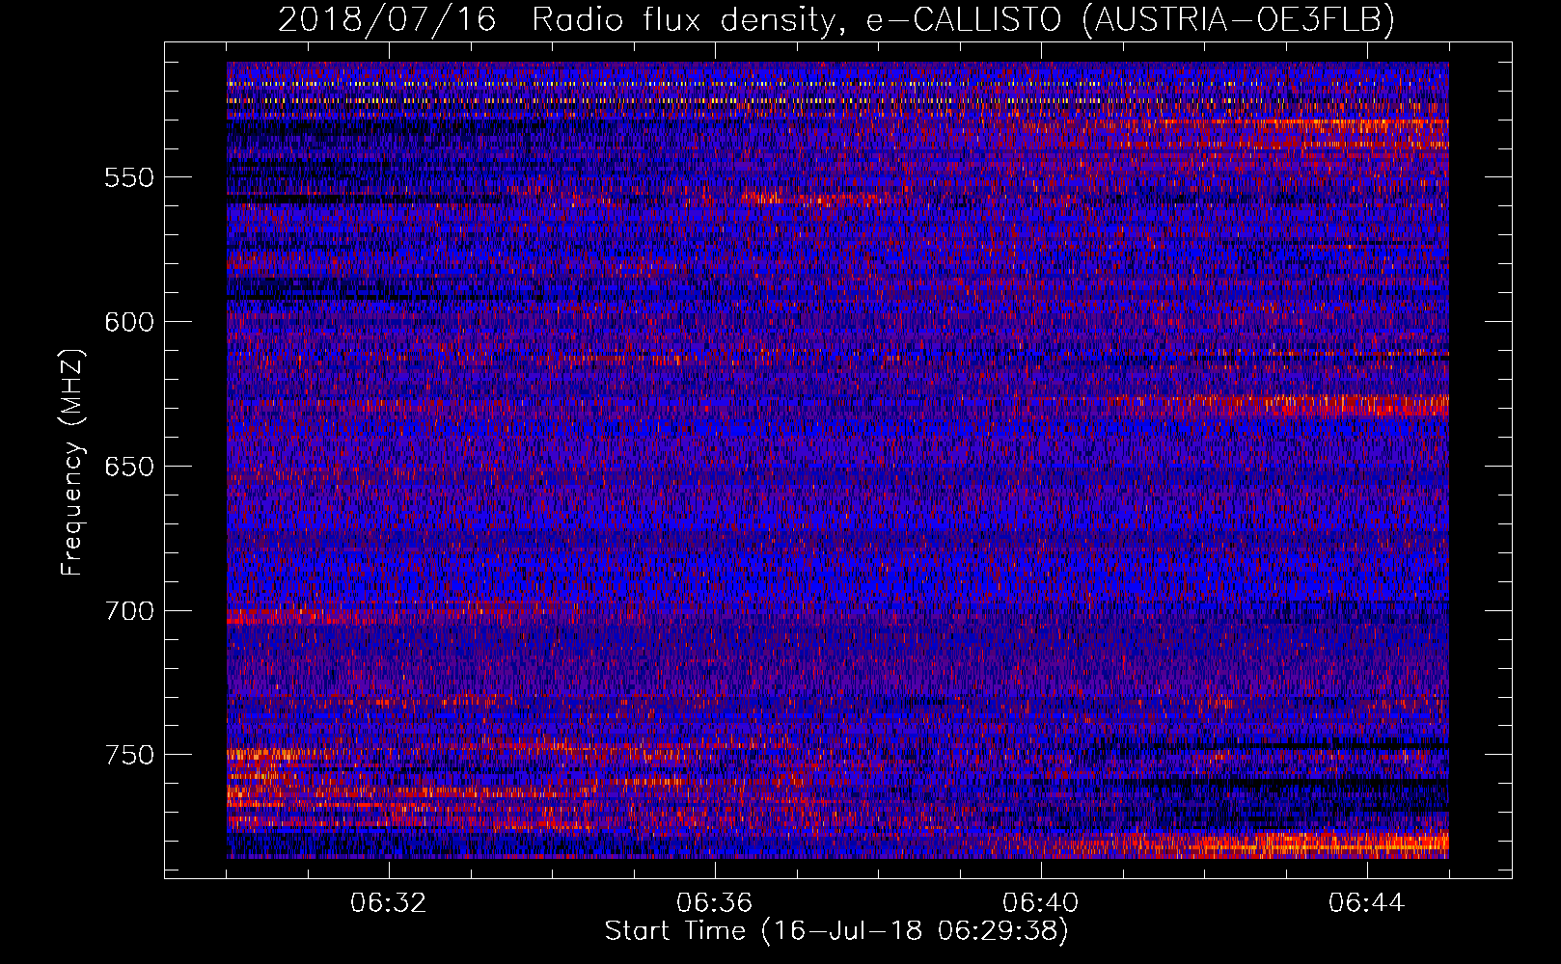
Task: Click the "700" frequency tick label
Action: 129,611
